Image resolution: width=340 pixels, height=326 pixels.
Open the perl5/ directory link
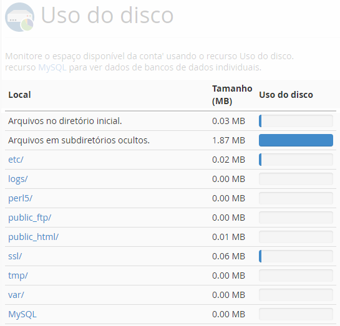coord(20,198)
